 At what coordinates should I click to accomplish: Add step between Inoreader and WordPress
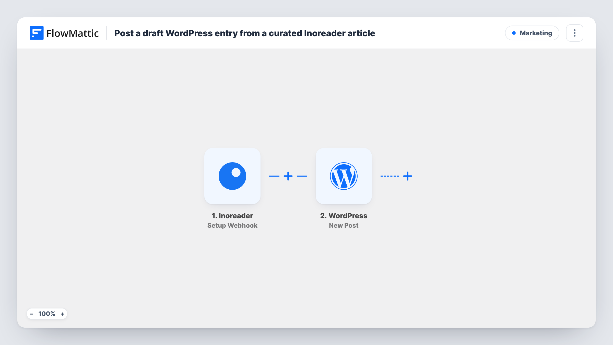pos(288,176)
